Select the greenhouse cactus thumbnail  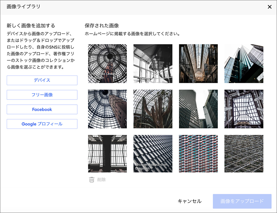pos(153,109)
